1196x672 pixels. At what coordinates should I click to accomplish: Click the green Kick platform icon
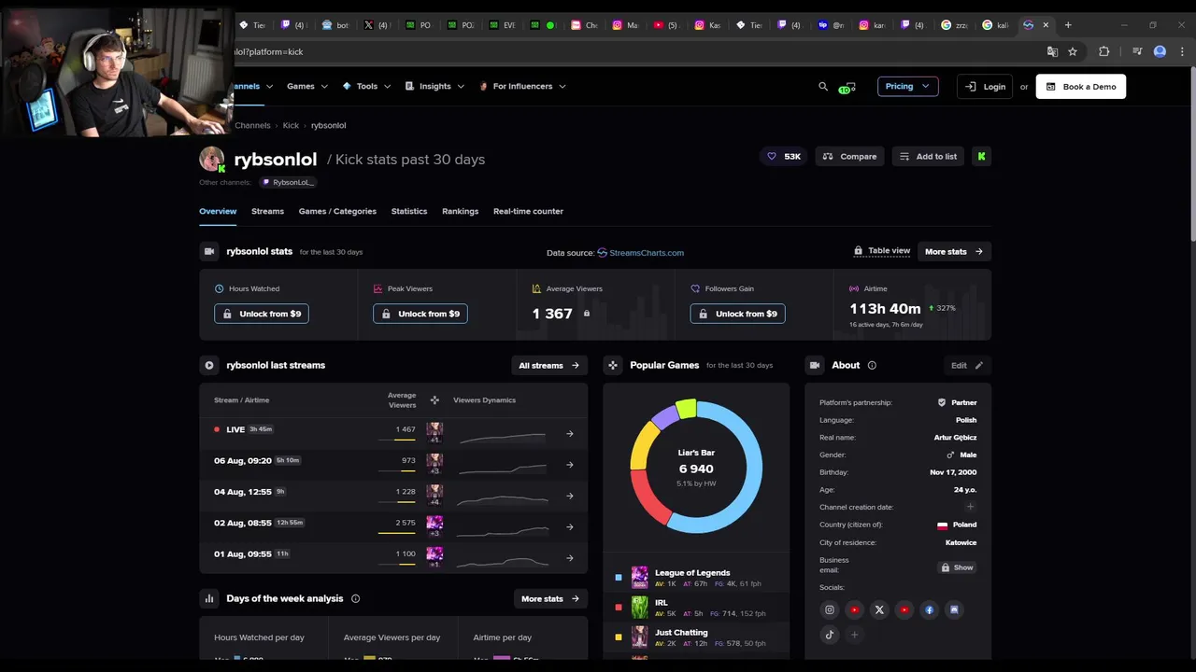[x=981, y=156]
